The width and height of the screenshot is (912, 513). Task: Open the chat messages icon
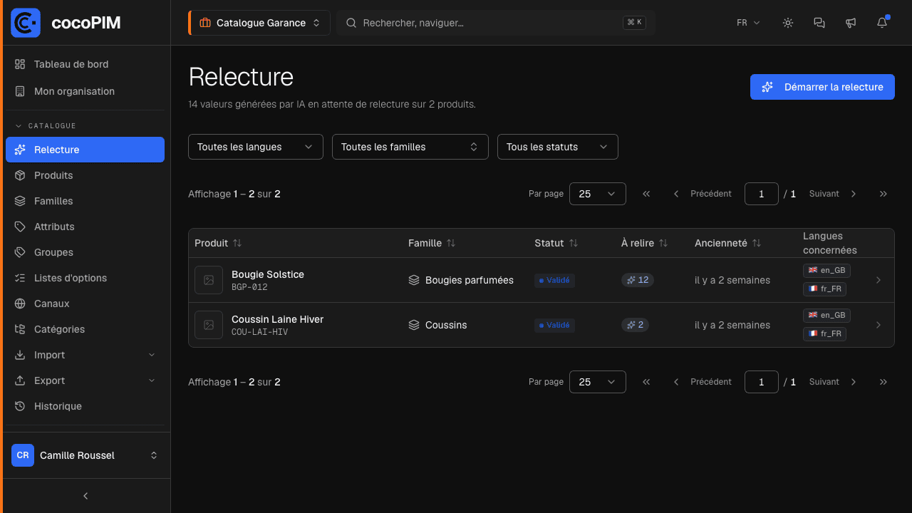coord(819,23)
